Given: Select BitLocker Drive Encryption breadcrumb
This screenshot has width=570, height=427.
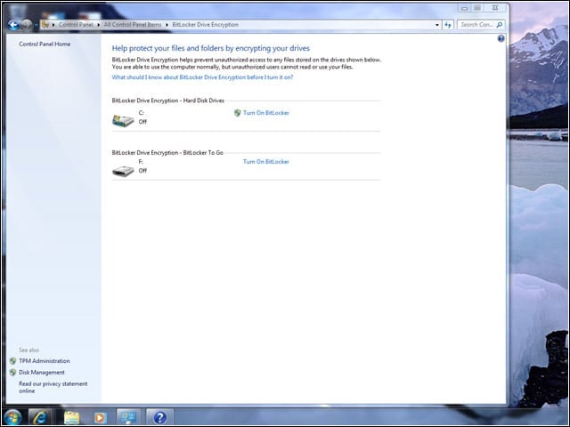Looking at the screenshot, I should [x=206, y=25].
